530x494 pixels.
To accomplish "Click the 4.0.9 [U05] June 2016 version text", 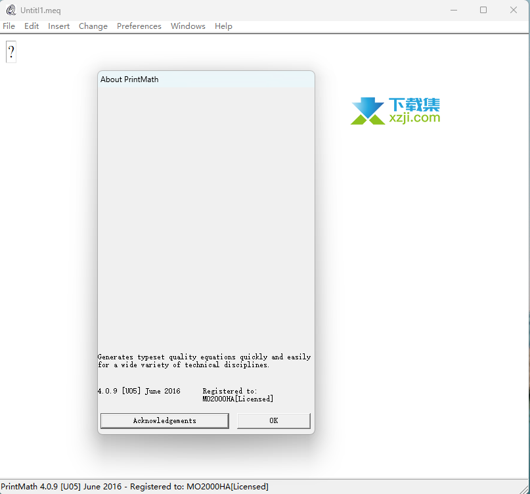I will click(x=139, y=392).
